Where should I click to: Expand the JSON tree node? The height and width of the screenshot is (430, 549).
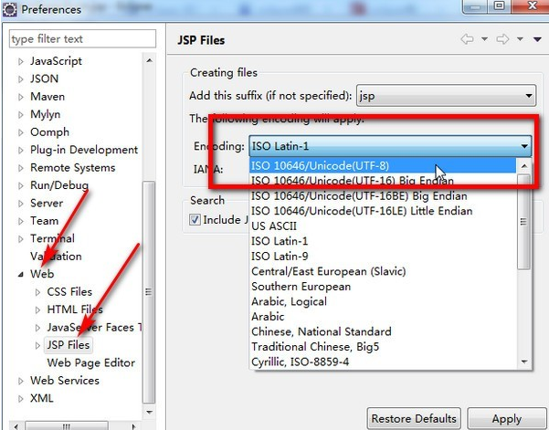[21, 79]
